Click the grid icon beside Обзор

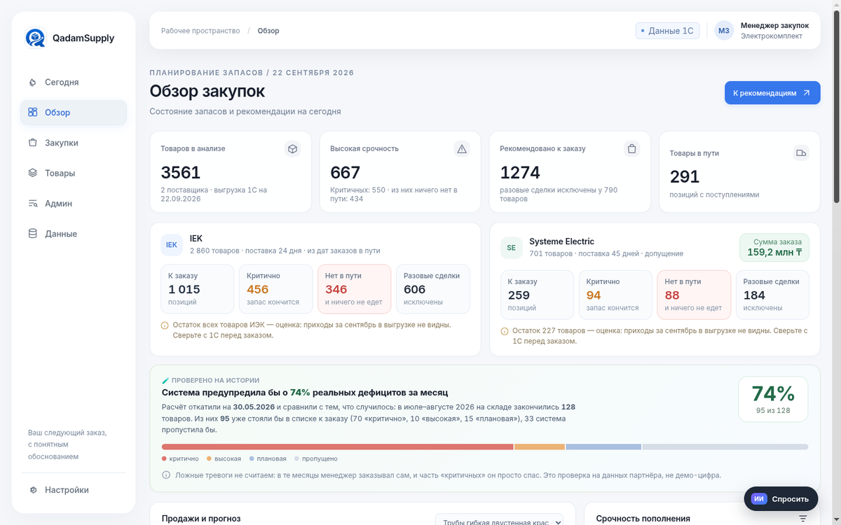tap(33, 112)
